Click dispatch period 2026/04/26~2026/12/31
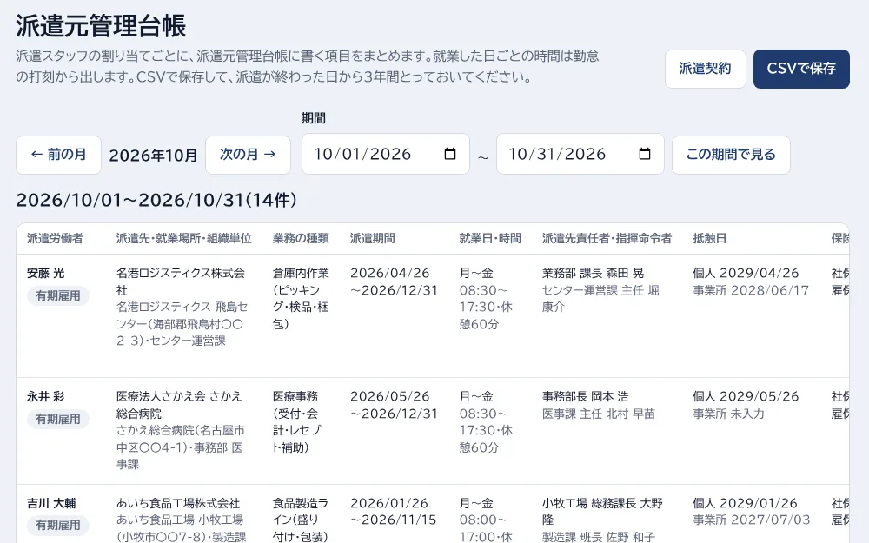This screenshot has width=869, height=543. [394, 281]
